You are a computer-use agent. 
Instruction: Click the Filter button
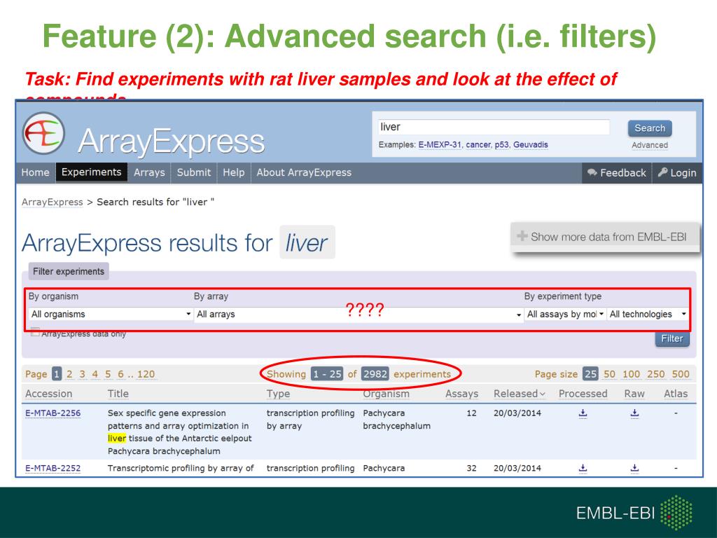671,338
